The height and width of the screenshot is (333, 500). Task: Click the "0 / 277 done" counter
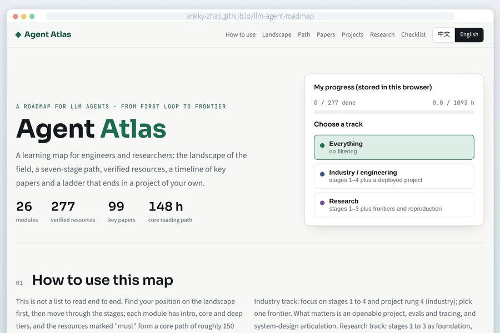[x=334, y=103]
